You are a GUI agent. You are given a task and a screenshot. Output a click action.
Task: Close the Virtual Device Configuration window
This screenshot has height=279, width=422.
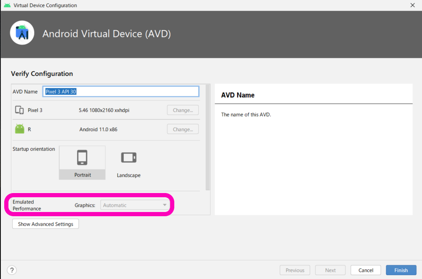click(x=412, y=5)
